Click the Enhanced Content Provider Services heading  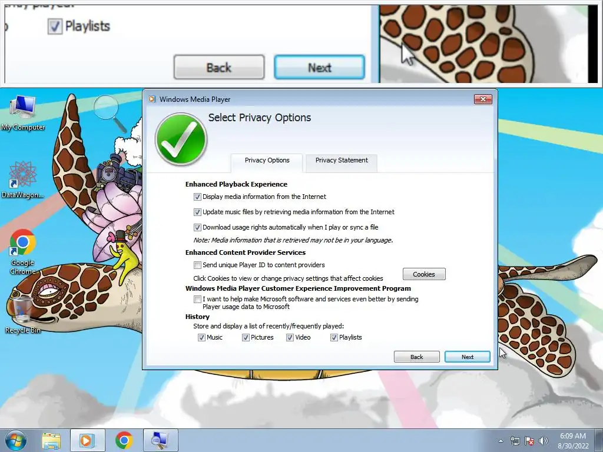[246, 252]
